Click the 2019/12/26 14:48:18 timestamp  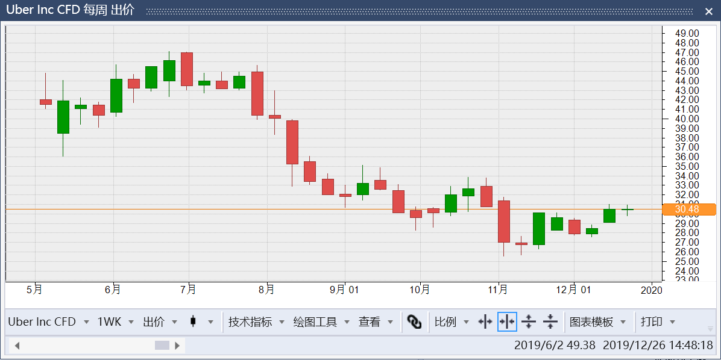click(658, 345)
